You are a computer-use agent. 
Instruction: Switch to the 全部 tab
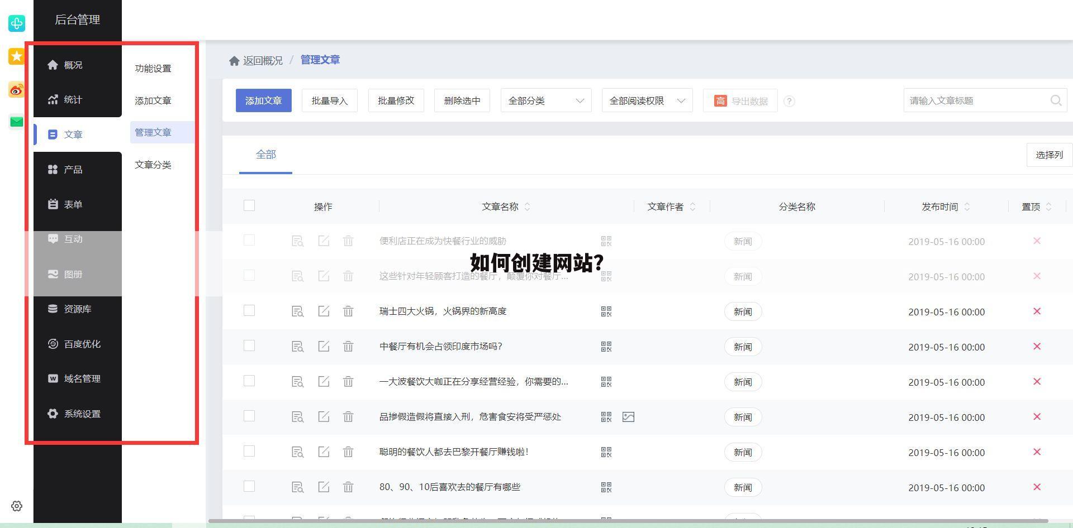[265, 155]
